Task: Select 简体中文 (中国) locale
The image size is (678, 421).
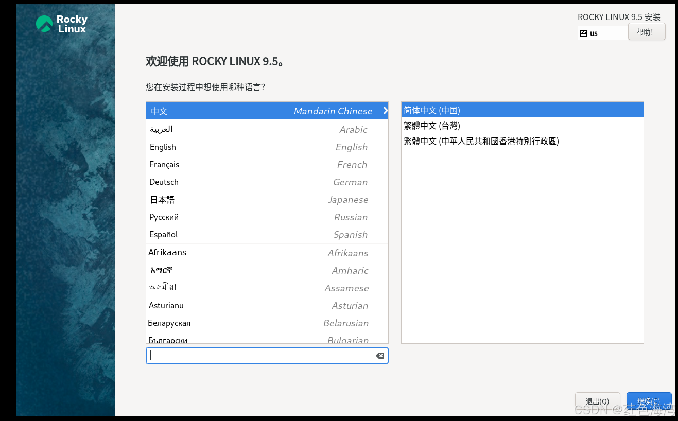Action: (x=522, y=110)
